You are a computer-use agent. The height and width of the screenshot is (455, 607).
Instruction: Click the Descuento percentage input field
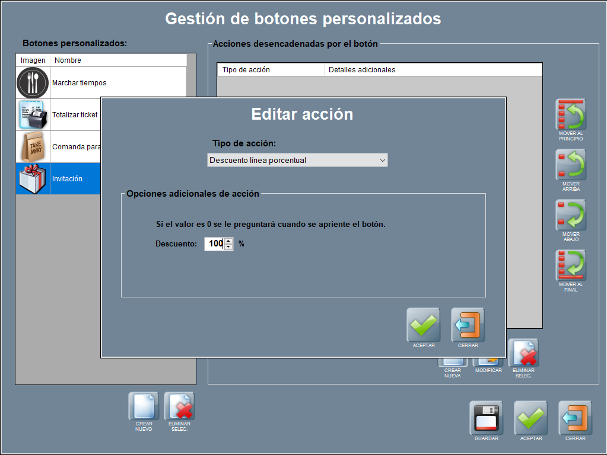[x=214, y=243]
